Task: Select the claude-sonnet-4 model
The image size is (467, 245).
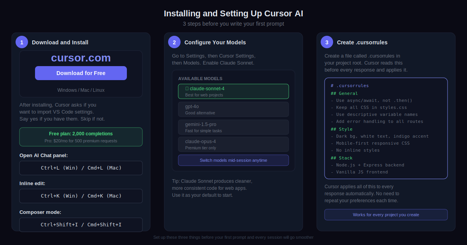Action: pyautogui.click(x=233, y=91)
